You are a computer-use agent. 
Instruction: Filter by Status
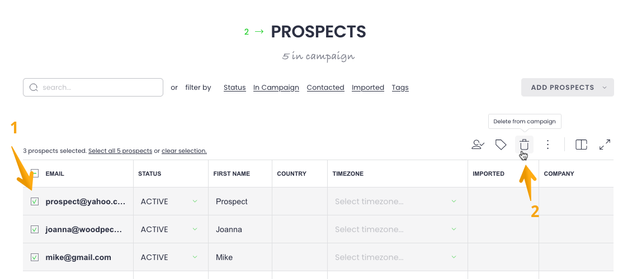coord(234,88)
